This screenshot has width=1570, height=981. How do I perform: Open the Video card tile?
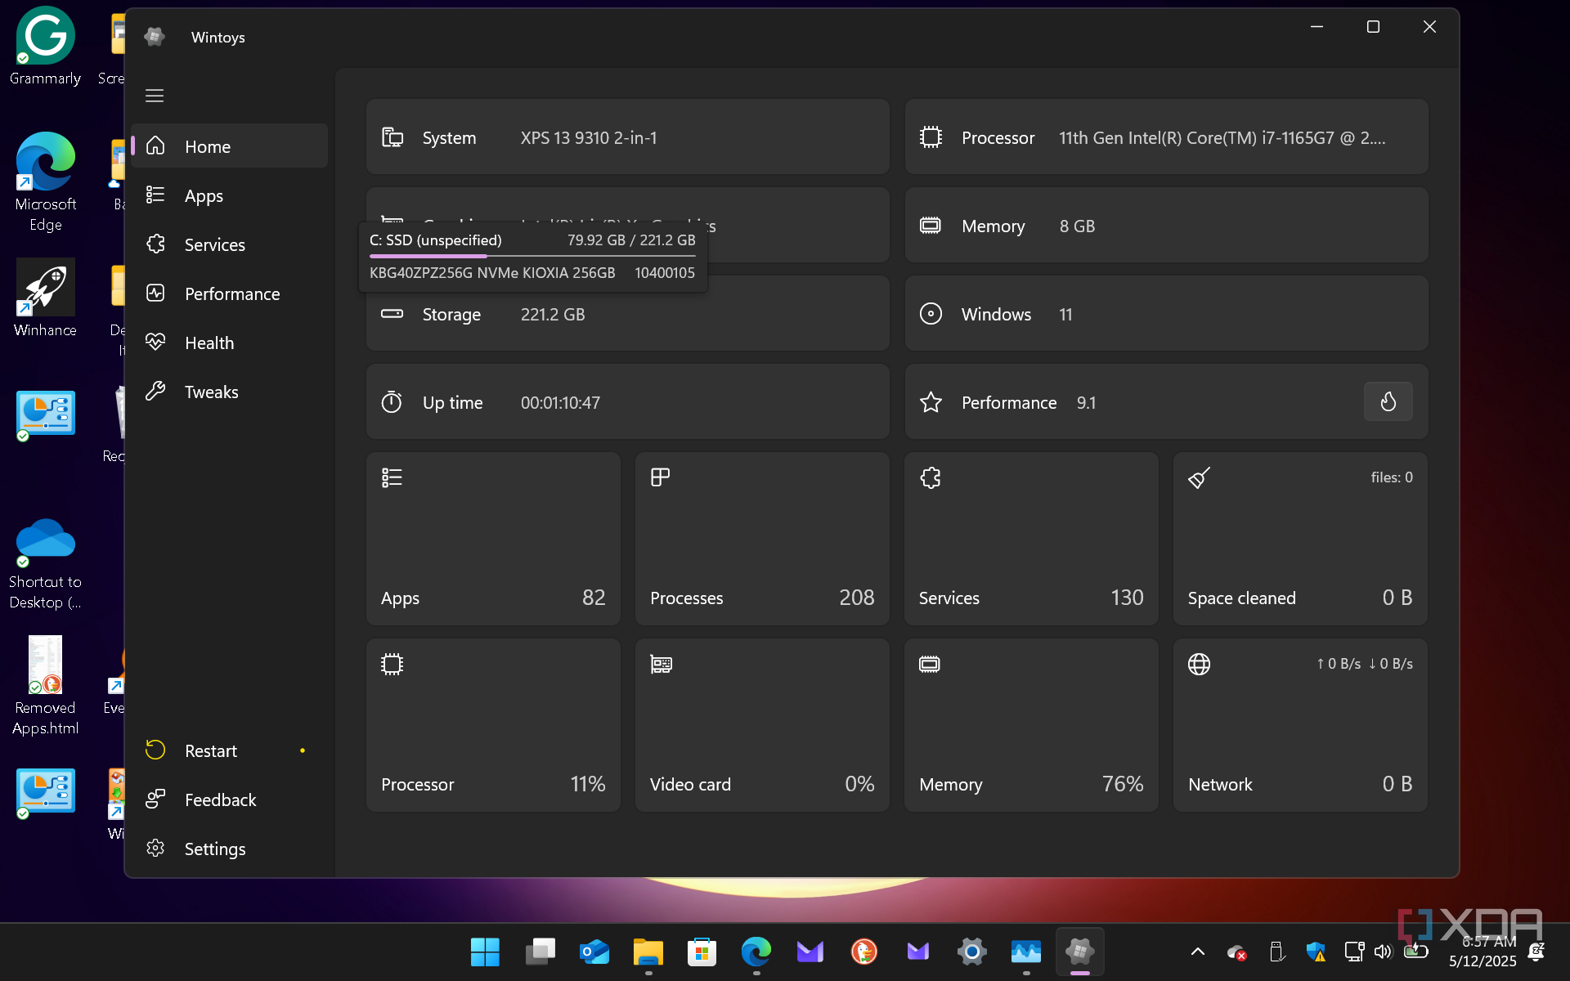[762, 725]
